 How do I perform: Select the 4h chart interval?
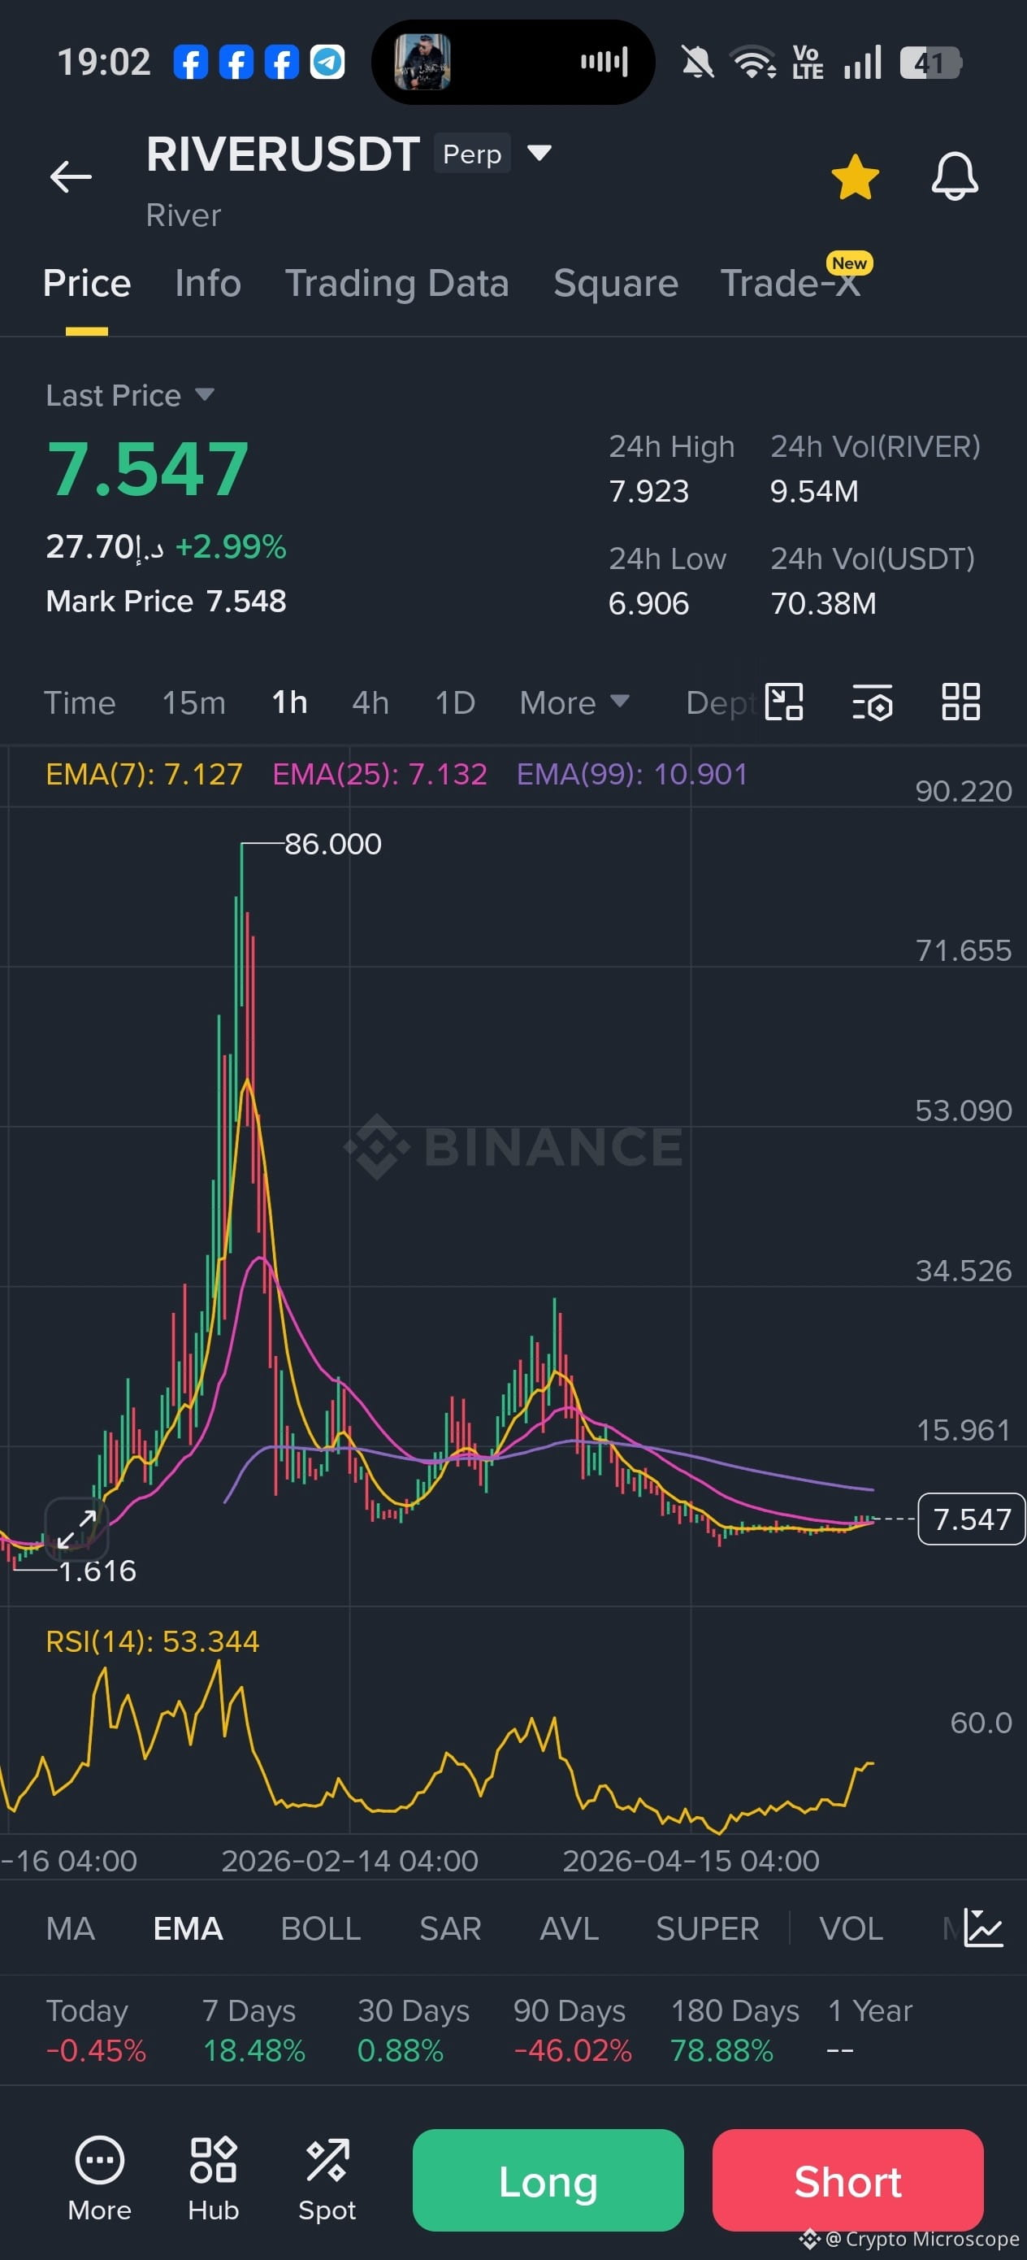[x=370, y=702]
